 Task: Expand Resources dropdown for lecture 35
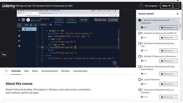168,74
